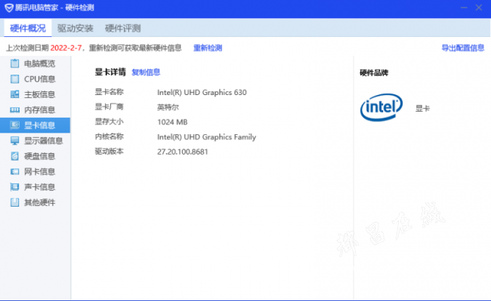Image resolution: width=491 pixels, height=301 pixels.
Task: Click the 电脑概览 clipboard icon
Action: 14,63
